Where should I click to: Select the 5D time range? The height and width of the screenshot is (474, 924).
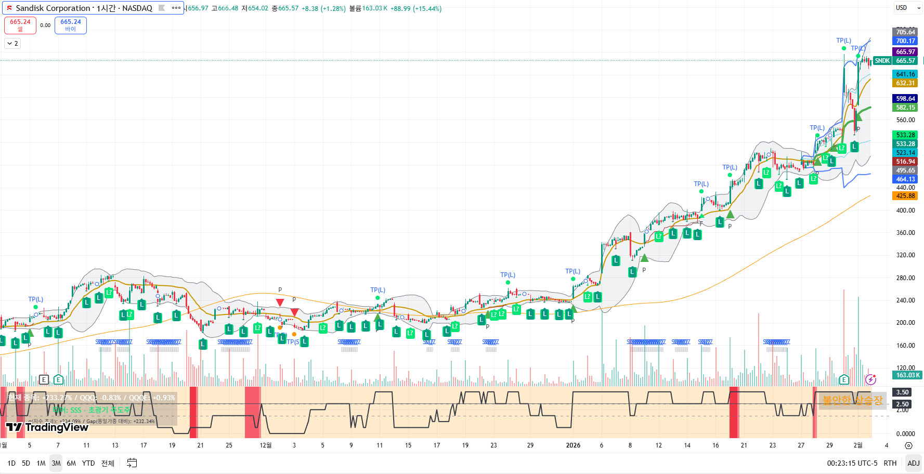coord(26,463)
